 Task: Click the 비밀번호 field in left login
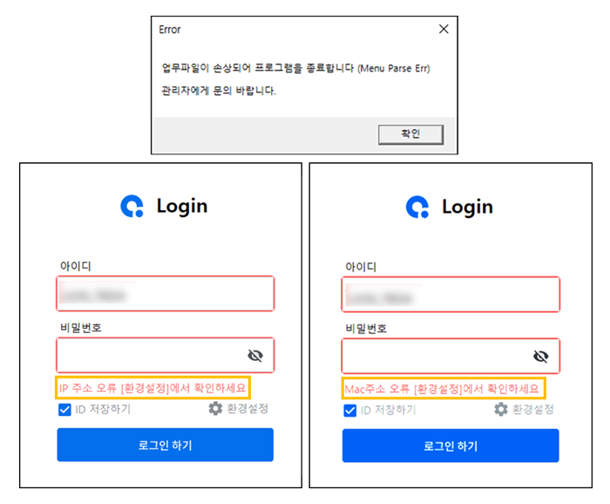click(x=166, y=355)
